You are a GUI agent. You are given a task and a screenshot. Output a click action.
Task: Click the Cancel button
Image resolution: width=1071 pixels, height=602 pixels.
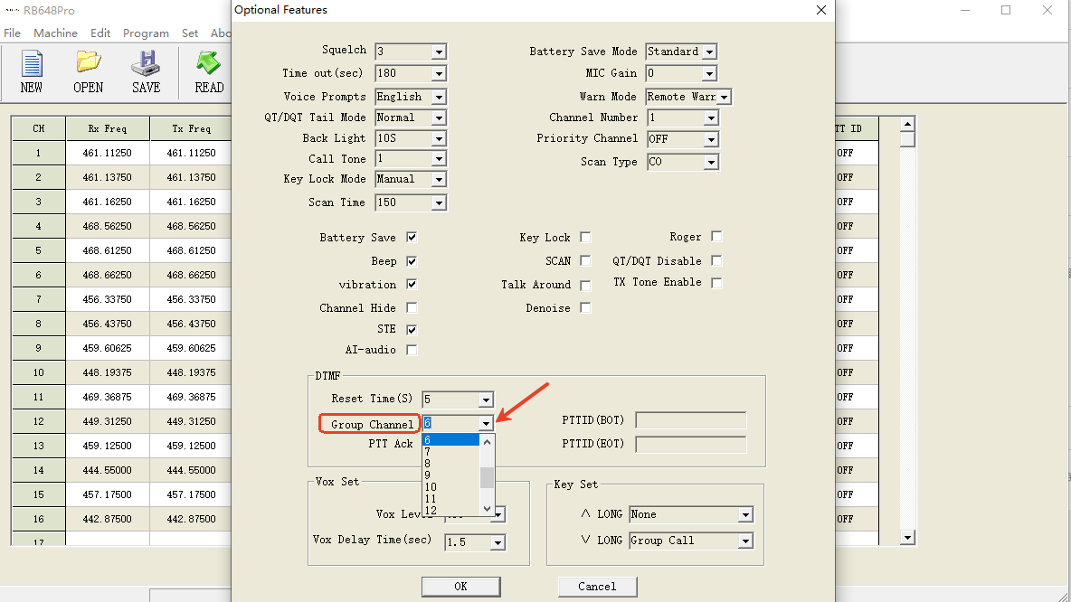coord(597,587)
